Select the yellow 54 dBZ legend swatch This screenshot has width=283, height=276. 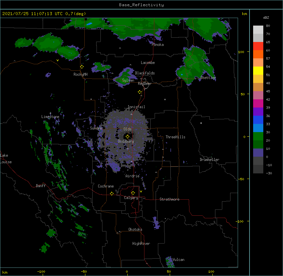258,71
